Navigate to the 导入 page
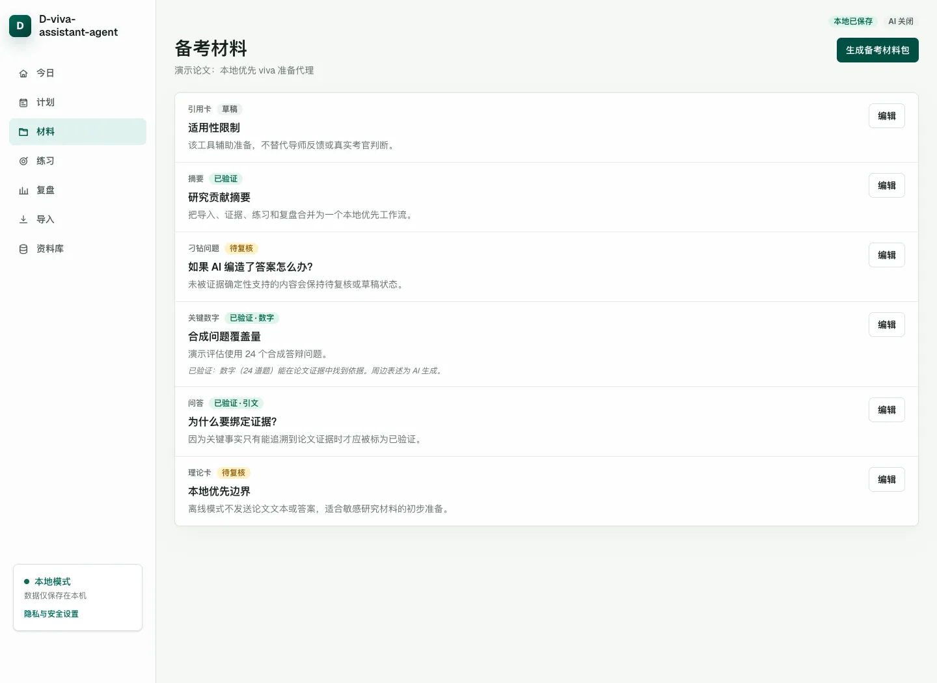The height and width of the screenshot is (683, 937). click(x=77, y=219)
